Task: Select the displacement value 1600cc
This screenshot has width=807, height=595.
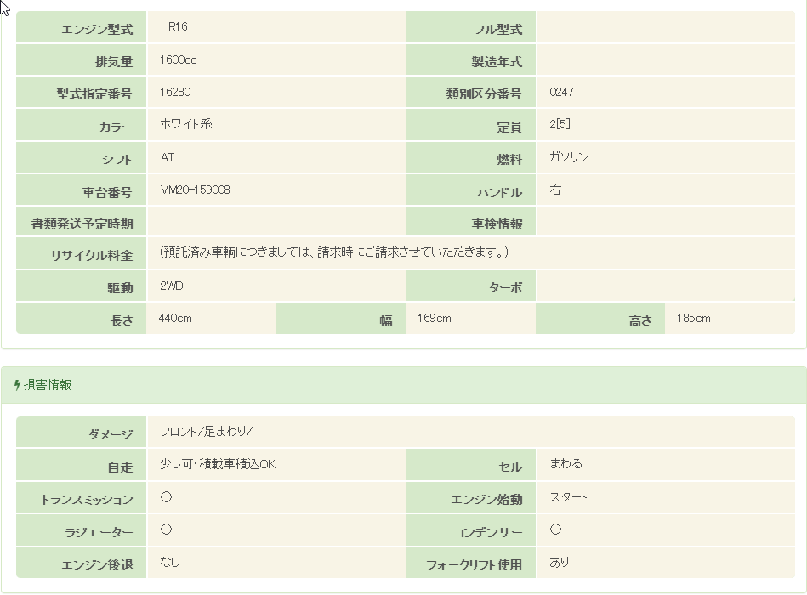Action: pos(179,59)
